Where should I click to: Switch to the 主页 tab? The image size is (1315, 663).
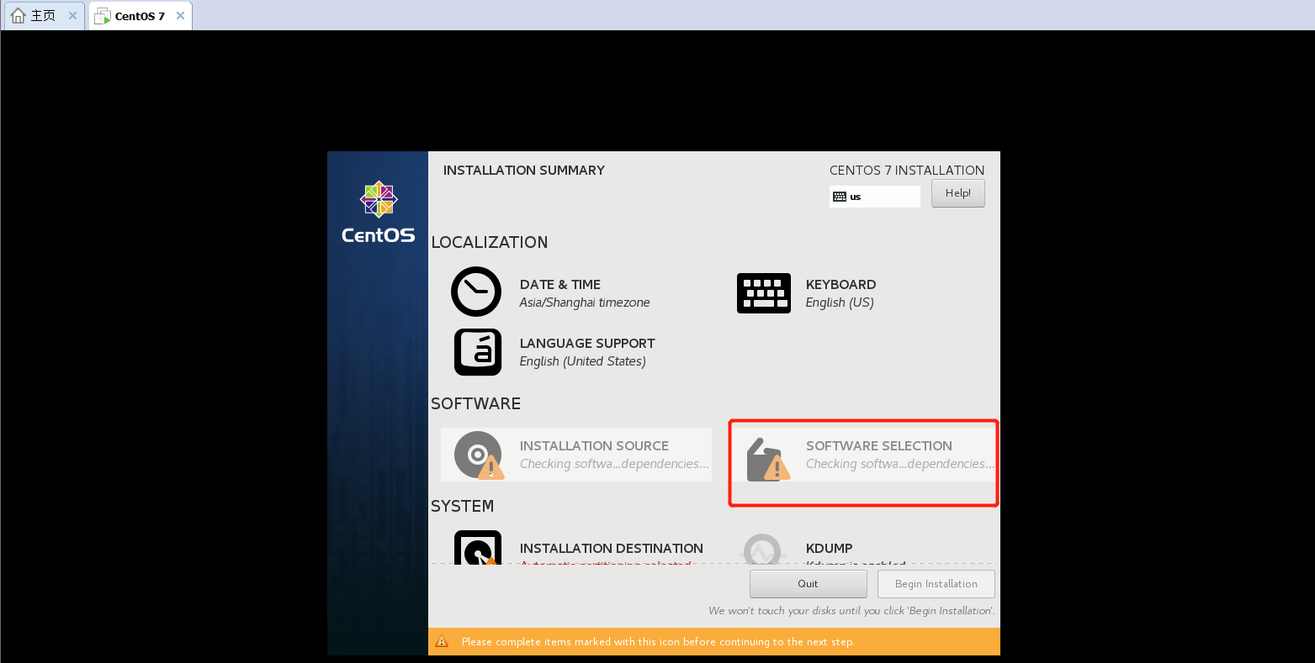click(x=43, y=16)
